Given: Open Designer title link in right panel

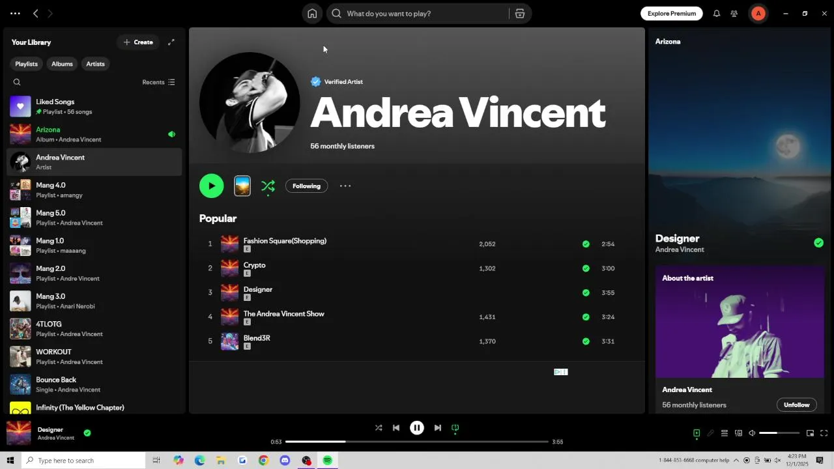Looking at the screenshot, I should [x=677, y=238].
